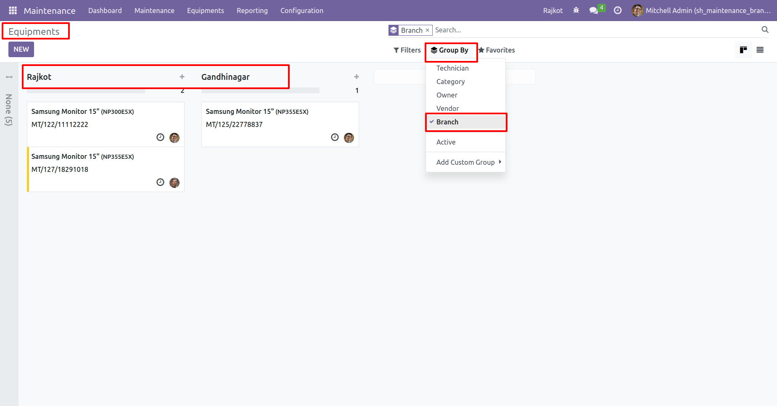Toggle the Branch group by option
Screen dimensions: 777x406
(x=465, y=122)
